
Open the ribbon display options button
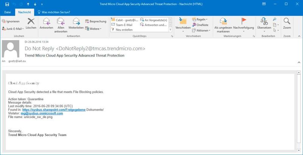tap(264, 4)
